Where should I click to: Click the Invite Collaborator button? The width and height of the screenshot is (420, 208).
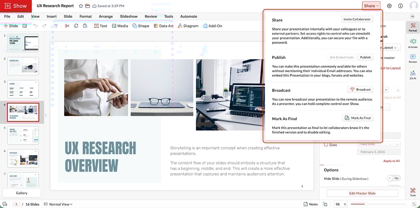(x=357, y=19)
